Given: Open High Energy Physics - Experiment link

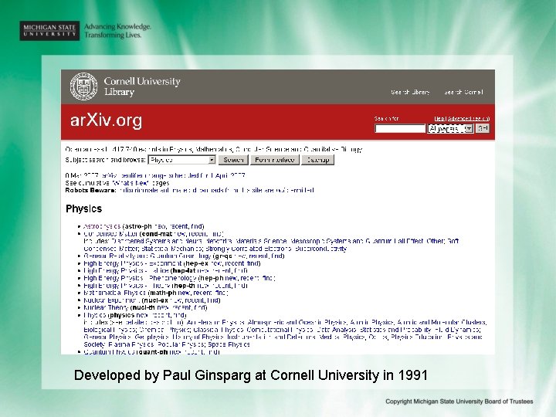Looking at the screenshot, I should click(133, 263).
